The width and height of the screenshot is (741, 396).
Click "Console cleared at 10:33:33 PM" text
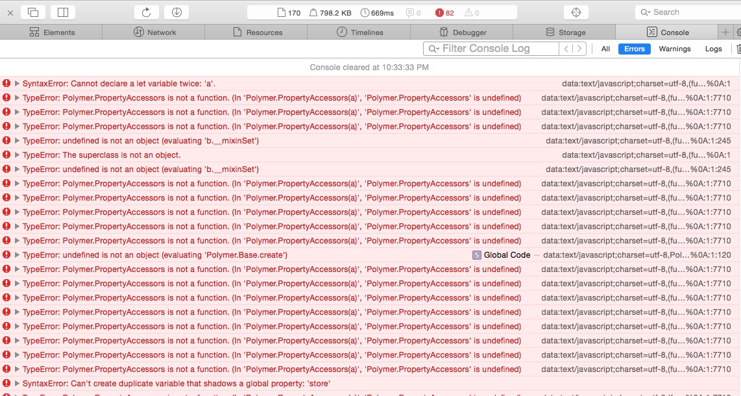[x=369, y=67]
